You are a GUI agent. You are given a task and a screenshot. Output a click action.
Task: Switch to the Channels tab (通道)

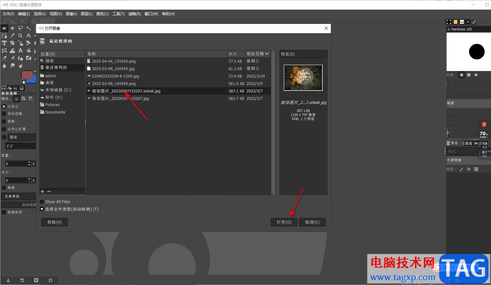coord(466,143)
